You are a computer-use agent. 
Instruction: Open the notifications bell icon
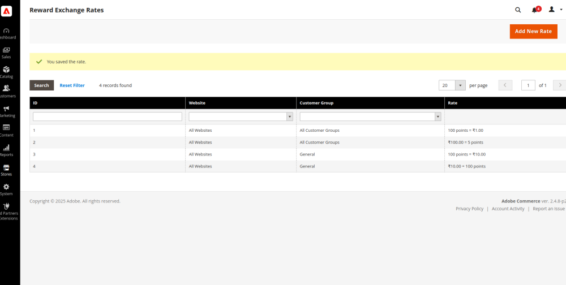click(x=535, y=10)
